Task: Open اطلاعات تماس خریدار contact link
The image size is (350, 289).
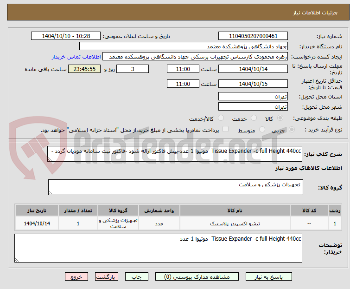Action: (x=76, y=57)
